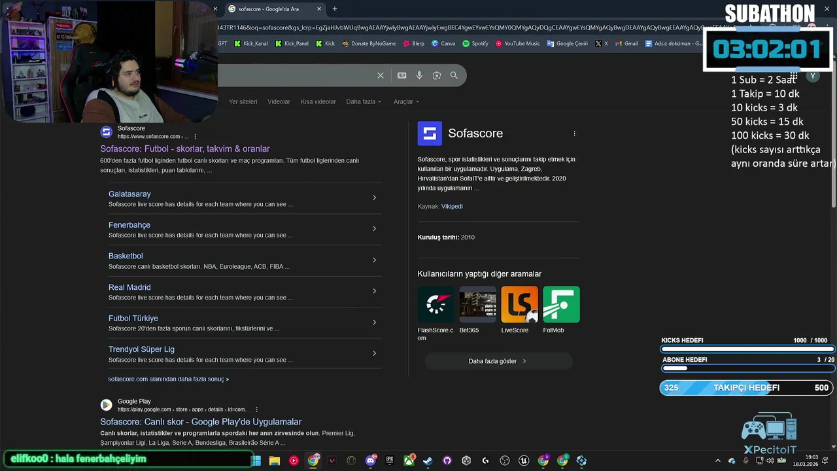Image resolution: width=837 pixels, height=471 pixels.
Task: Expand the Daha fazla filter dropdown
Action: coord(364,102)
